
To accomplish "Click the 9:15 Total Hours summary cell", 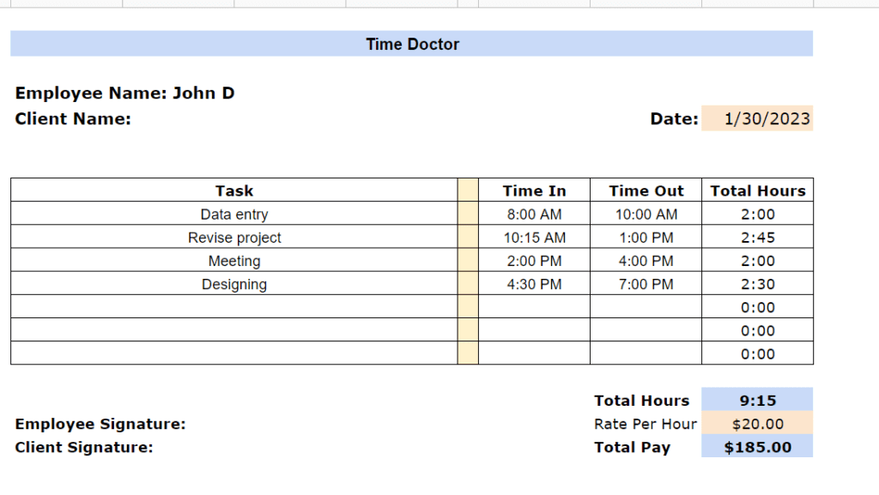I will coord(758,401).
